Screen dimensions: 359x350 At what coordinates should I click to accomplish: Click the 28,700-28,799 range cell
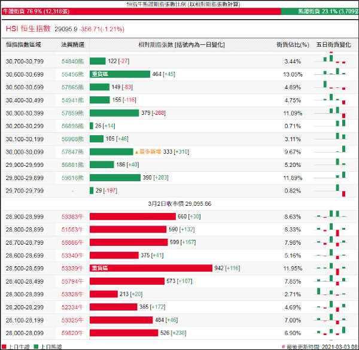25,242
